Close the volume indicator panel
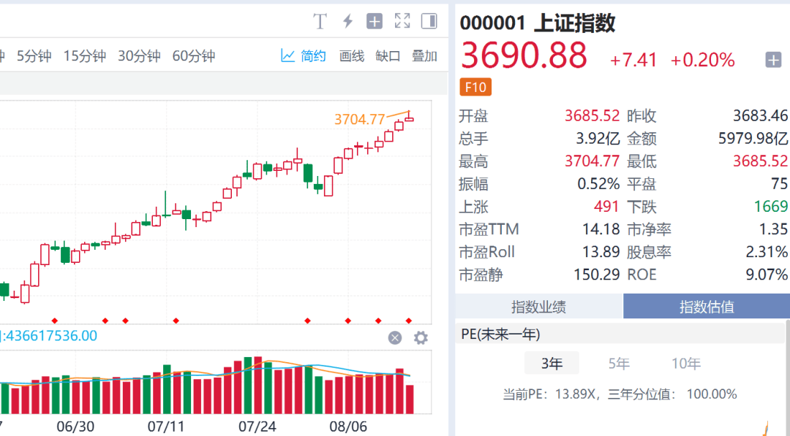The height and width of the screenshot is (436, 790). click(395, 338)
